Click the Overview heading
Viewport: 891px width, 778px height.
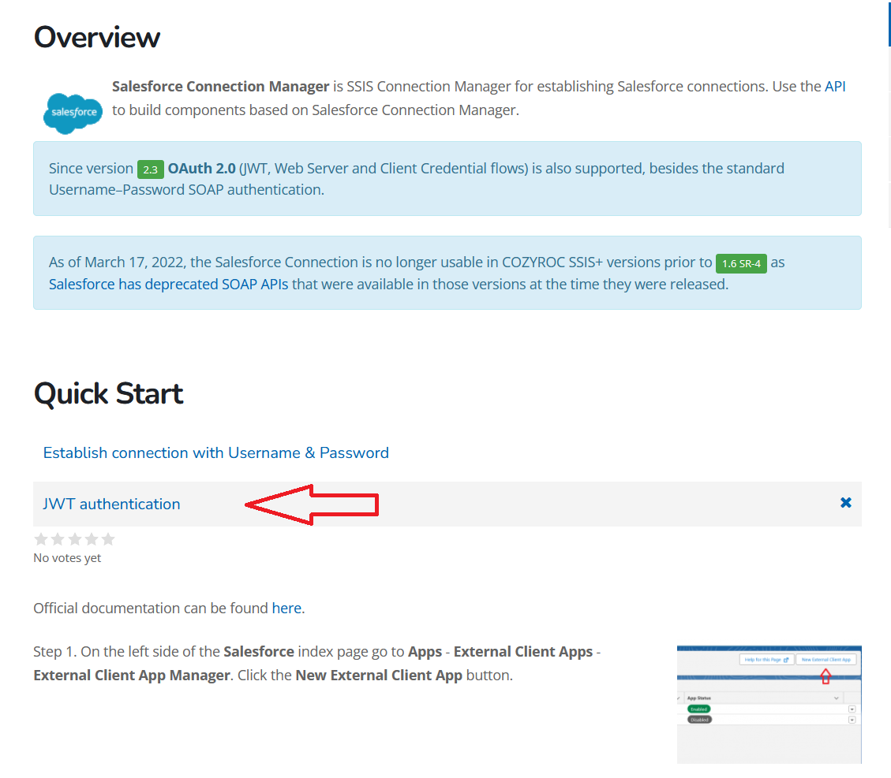pyautogui.click(x=96, y=38)
